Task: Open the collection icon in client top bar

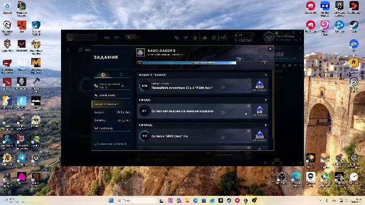Action: (x=205, y=38)
